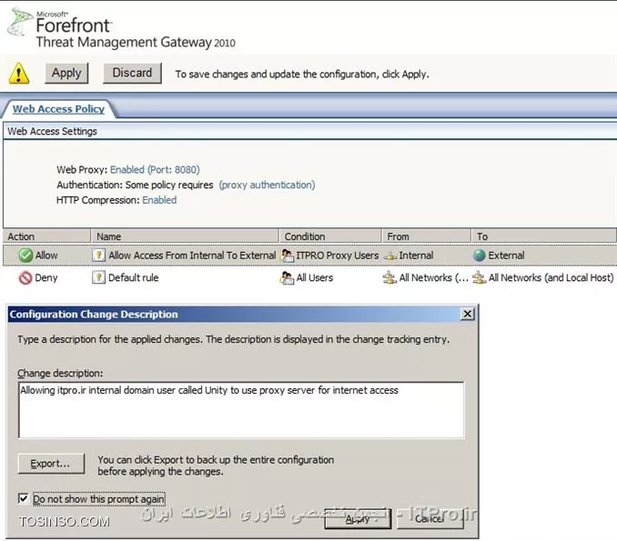Click the red Deny prohibition icon
The height and width of the screenshot is (541, 617).
(25, 278)
